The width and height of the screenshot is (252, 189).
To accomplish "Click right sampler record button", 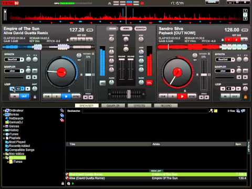I will coord(246,71).
